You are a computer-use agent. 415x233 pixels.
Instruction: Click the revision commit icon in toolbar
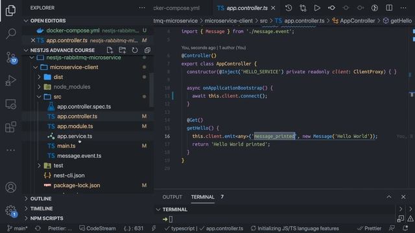(331, 8)
